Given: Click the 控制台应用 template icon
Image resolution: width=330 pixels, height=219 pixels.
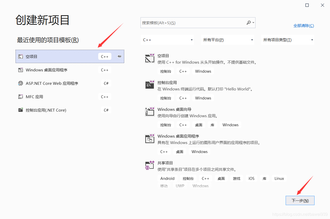Looking at the screenshot, I should coord(150,85).
